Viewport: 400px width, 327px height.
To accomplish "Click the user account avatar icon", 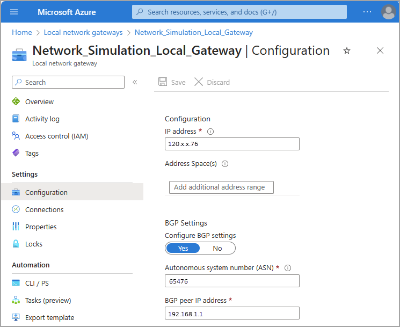I will coord(389,12).
